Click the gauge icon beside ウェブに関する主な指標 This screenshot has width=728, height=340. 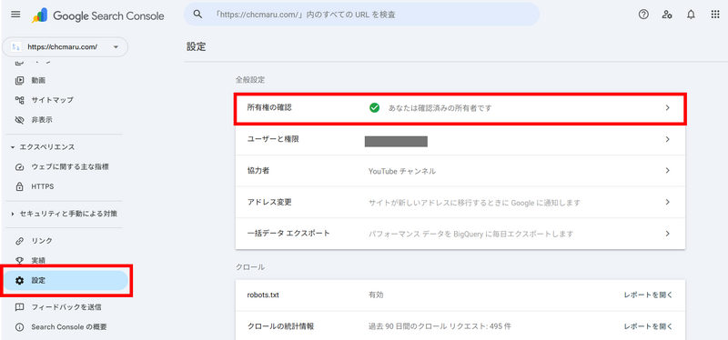click(19, 166)
